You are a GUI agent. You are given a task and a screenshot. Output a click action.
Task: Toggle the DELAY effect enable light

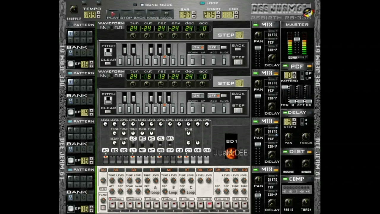pos(285,113)
